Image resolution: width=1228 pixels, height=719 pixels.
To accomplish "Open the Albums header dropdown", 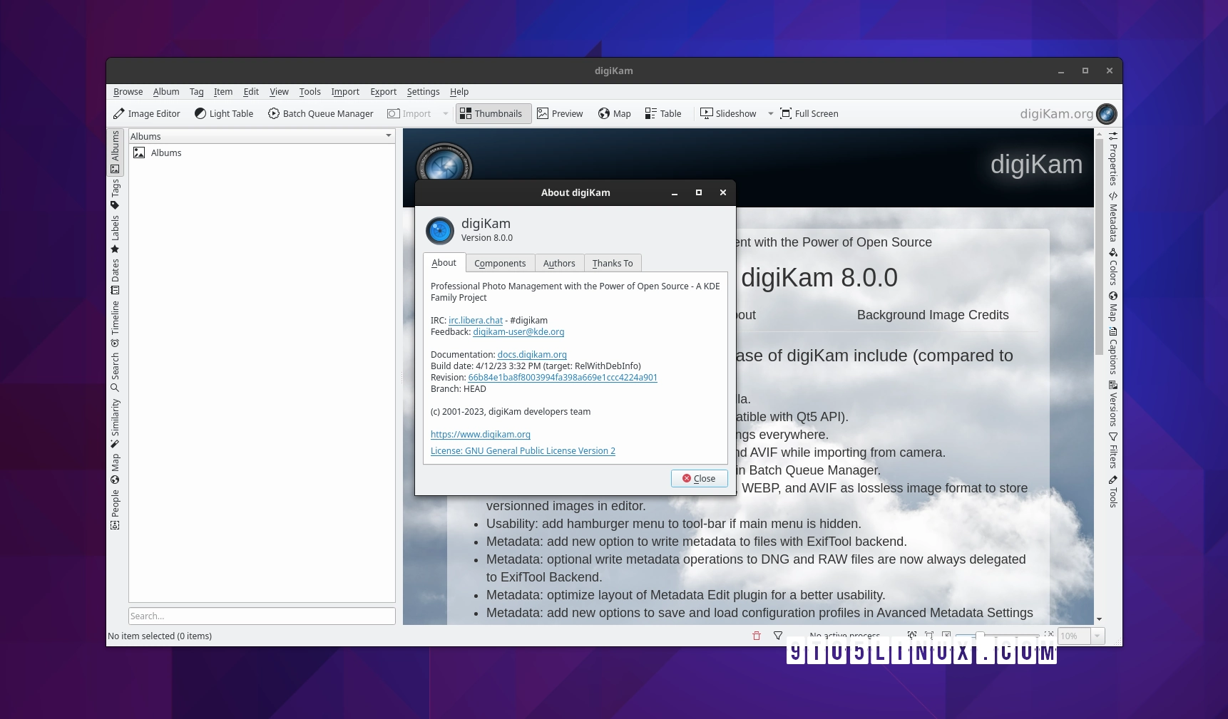I will click(x=389, y=135).
